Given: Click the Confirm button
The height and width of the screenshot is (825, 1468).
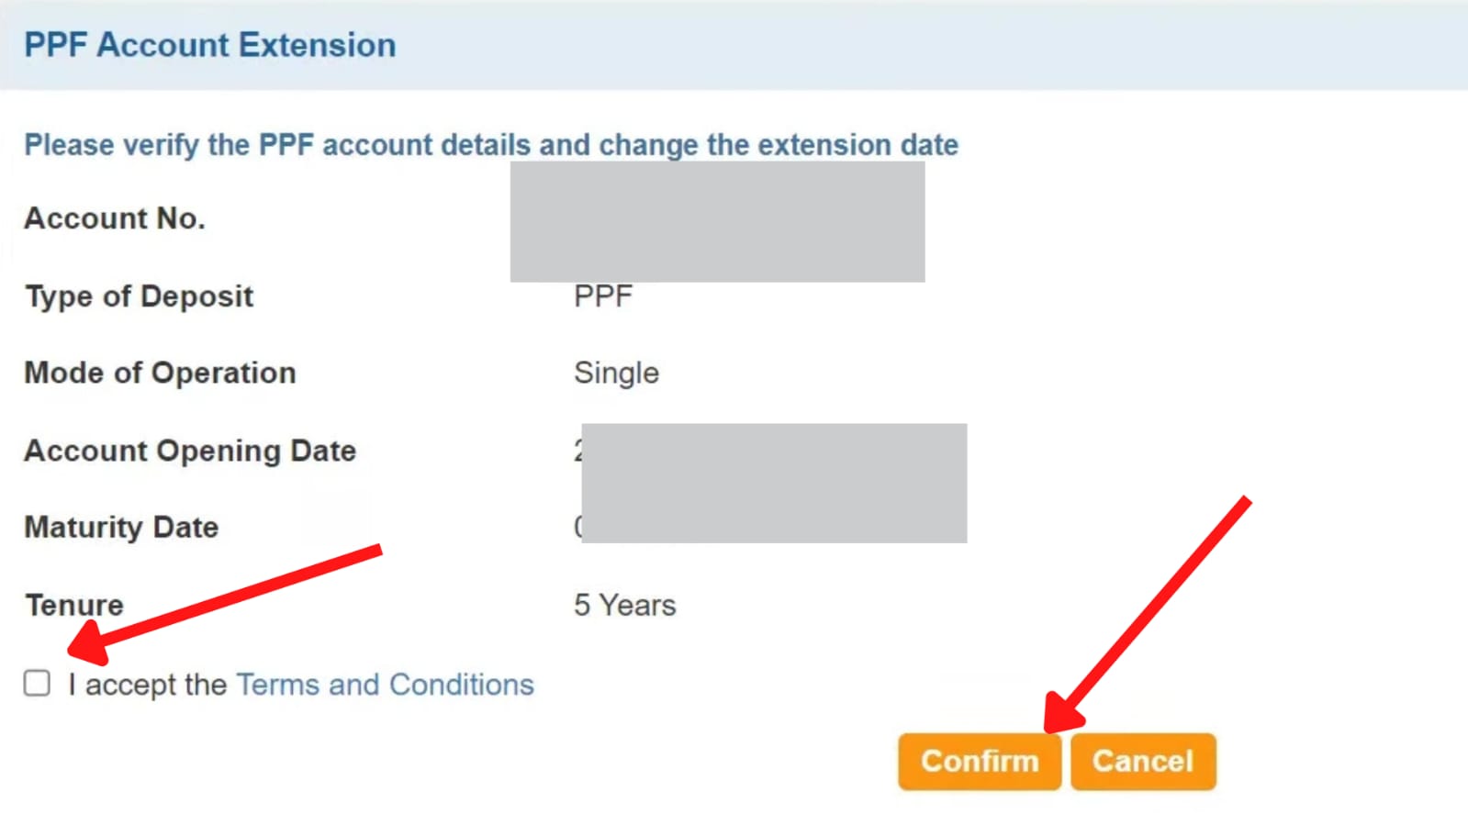Looking at the screenshot, I should coord(979,761).
